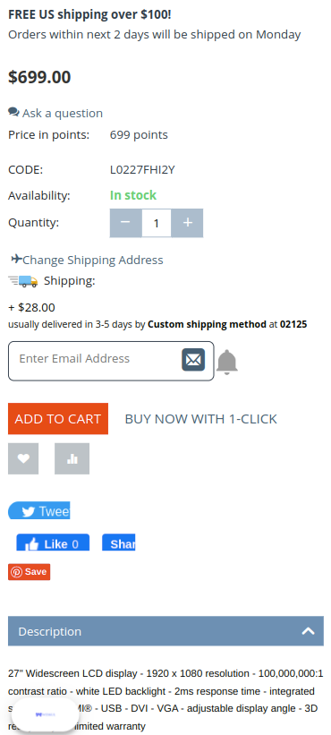Open the Change Shipping Address link
The image size is (331, 735).
[x=93, y=260]
